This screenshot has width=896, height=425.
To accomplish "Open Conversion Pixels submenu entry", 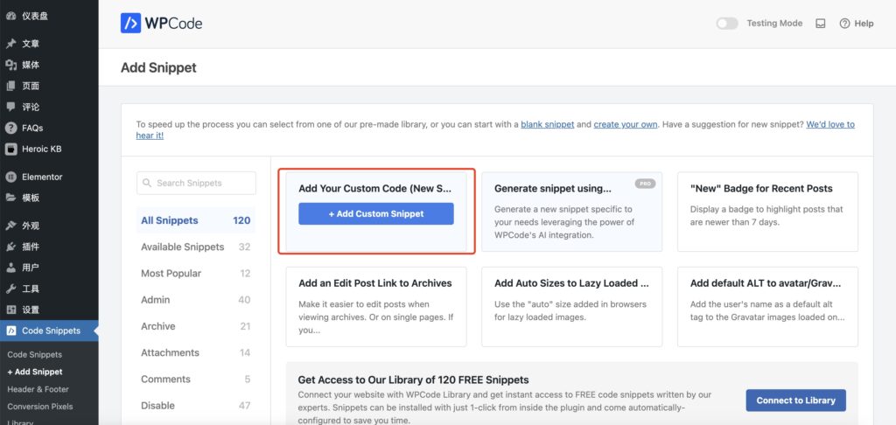I will [x=40, y=407].
